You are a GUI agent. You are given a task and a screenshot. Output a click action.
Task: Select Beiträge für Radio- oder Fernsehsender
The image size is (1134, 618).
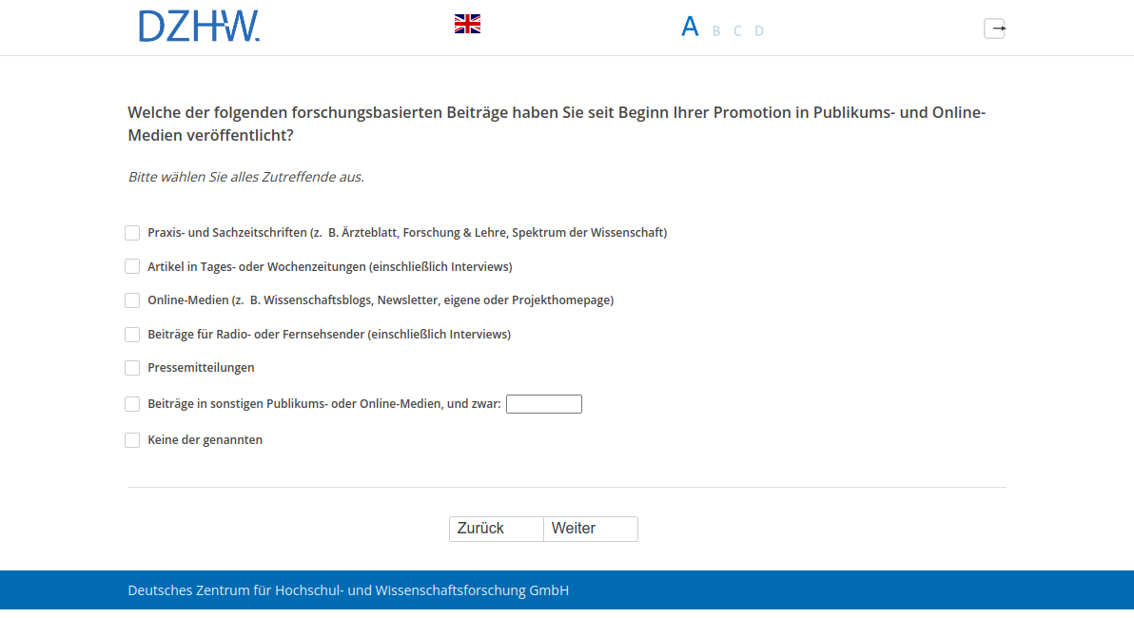click(x=132, y=335)
